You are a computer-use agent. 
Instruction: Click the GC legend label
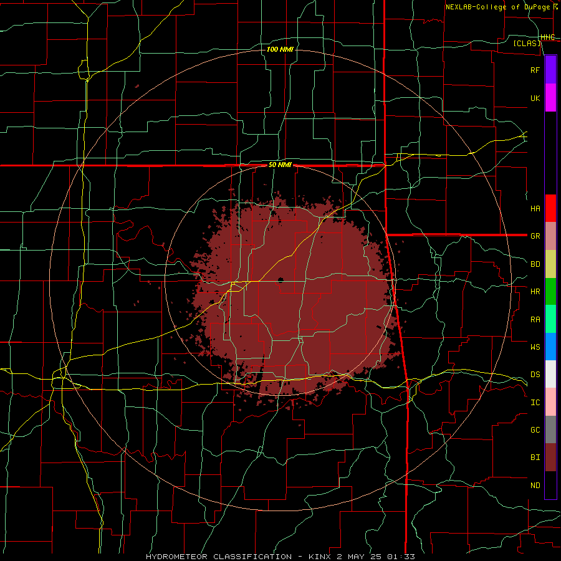(x=535, y=430)
